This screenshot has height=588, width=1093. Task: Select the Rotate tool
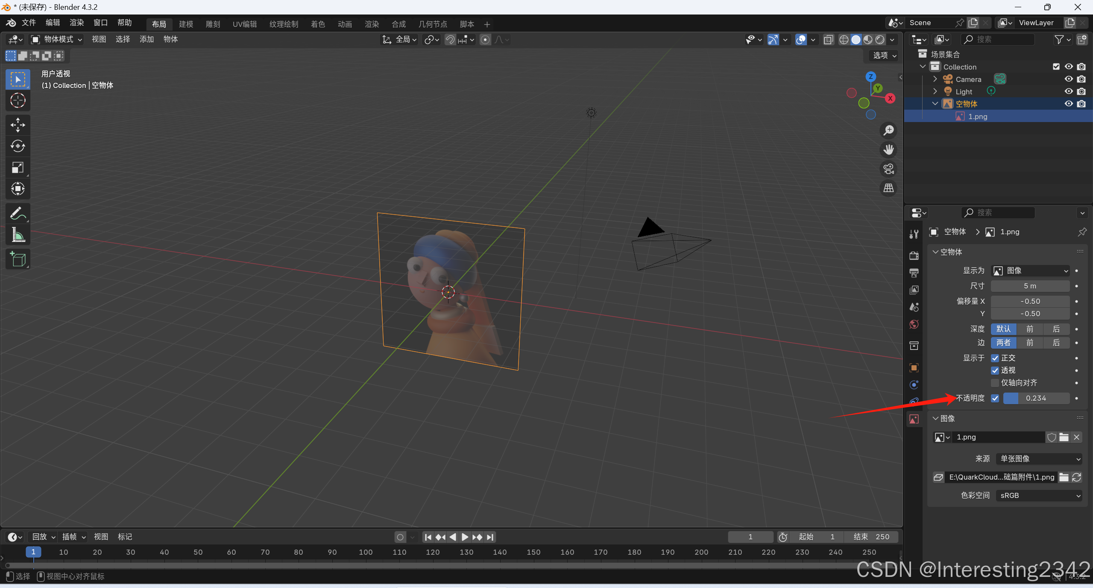[18, 146]
